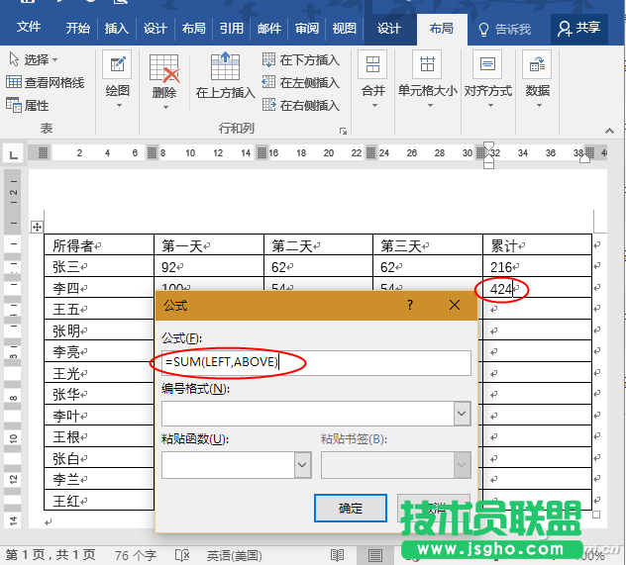Click the formula dialog help question mark
626x565 pixels.
point(410,306)
